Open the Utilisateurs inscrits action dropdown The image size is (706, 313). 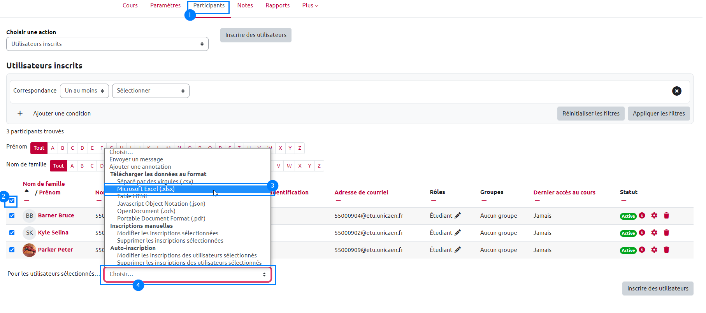[107, 44]
